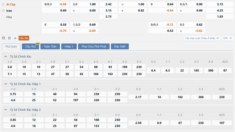
Task: Collapse Tỷ Số Chính Xác Hiệp 1 section
Action: tap(6, 84)
